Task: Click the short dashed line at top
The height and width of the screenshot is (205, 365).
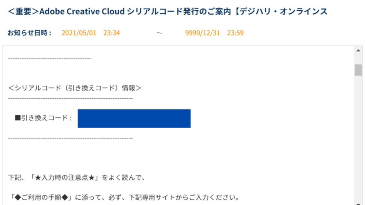Action: (x=50, y=59)
